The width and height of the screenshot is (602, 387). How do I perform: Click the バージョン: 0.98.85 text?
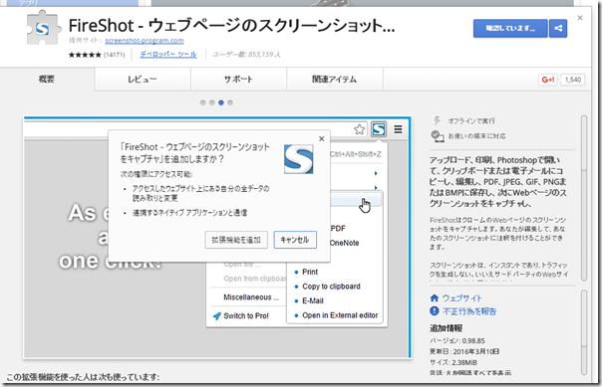457,340
